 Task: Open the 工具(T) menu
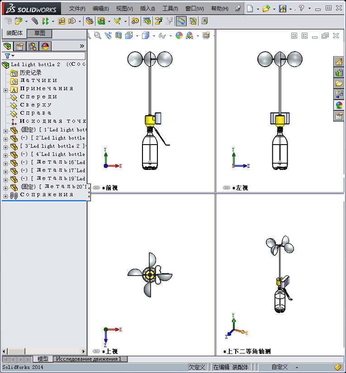coord(170,9)
